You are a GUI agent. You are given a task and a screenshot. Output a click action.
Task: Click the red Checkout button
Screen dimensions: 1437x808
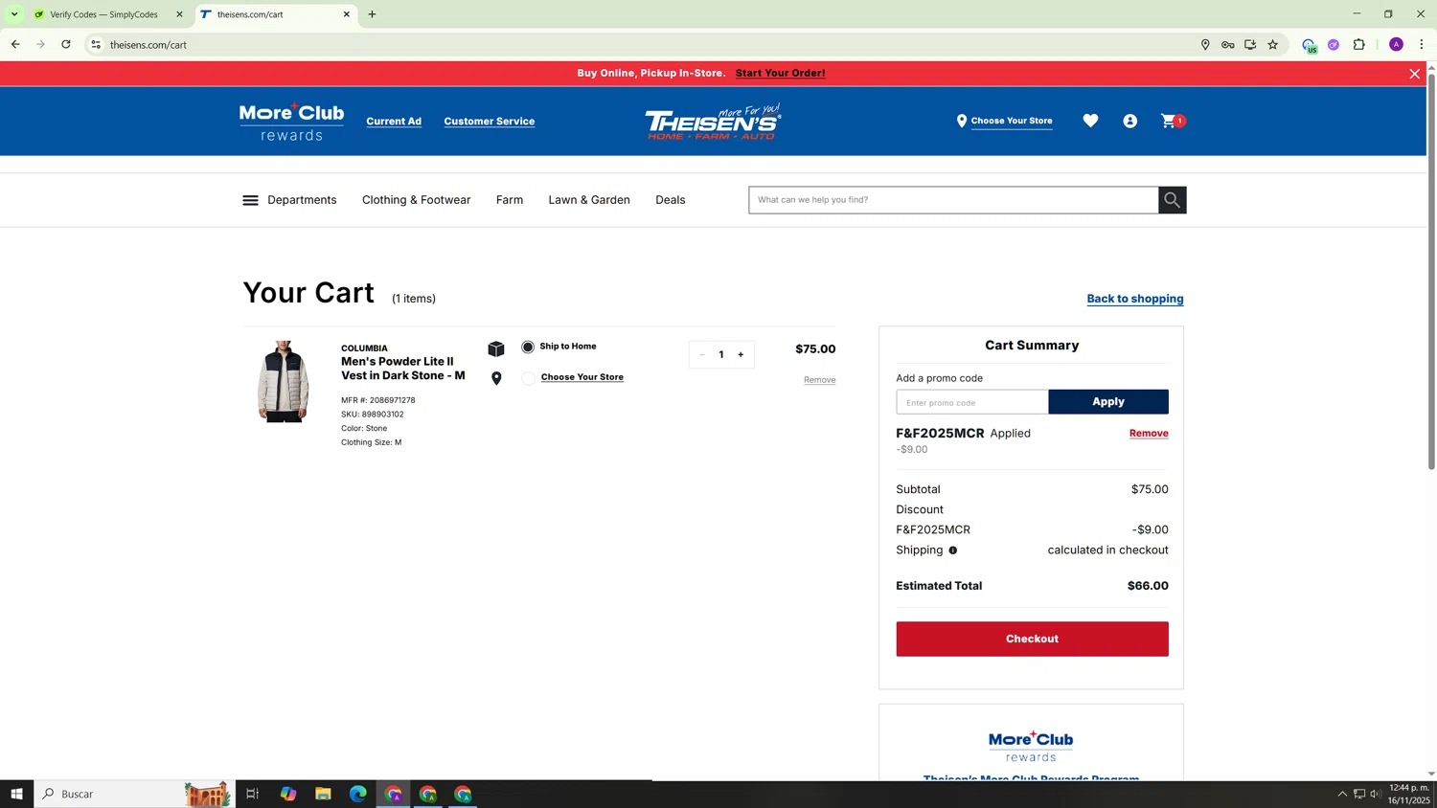click(1032, 639)
